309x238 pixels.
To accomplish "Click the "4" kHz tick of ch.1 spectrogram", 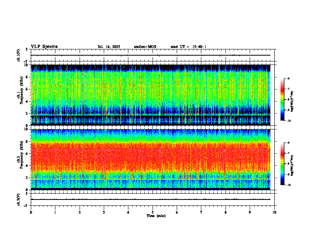I will tap(27, 101).
